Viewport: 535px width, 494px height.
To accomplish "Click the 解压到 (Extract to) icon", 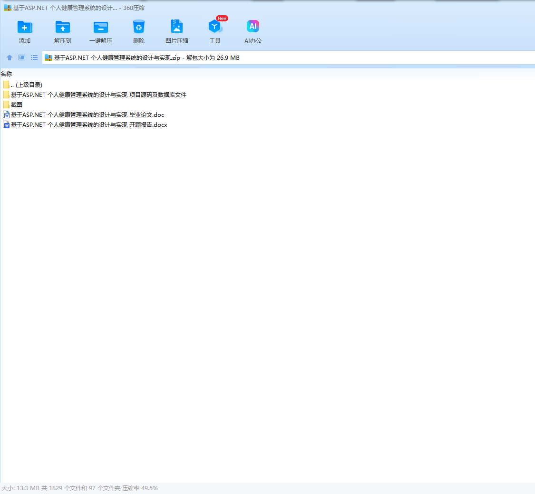I will 62,27.
